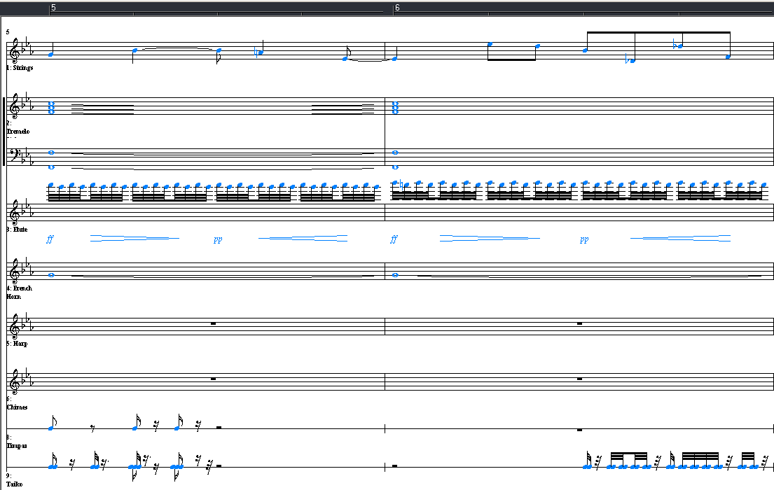Viewport: 774px width, 490px height.
Task: Select the first Strings note in bar 5
Action: [51, 54]
